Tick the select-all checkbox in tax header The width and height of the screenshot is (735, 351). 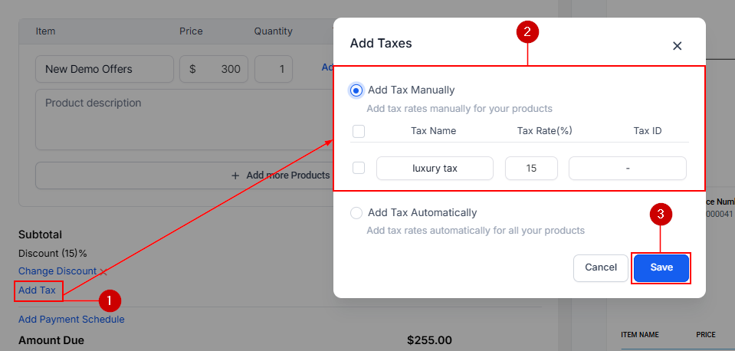[x=359, y=131]
